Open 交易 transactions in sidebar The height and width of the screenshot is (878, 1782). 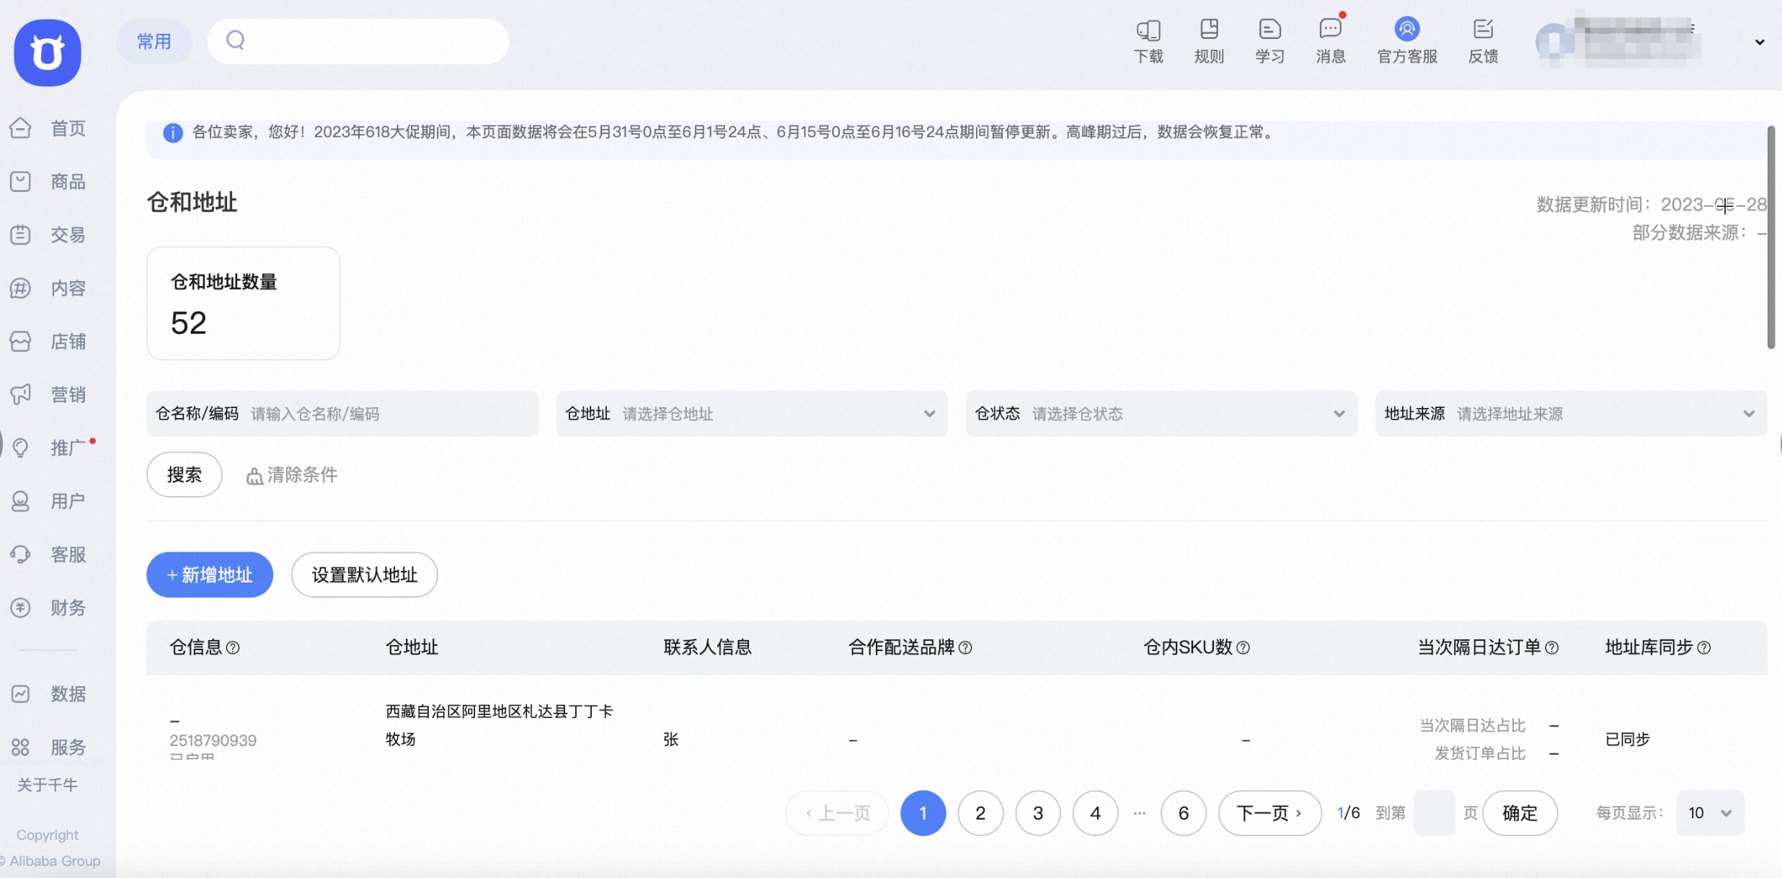(x=49, y=235)
